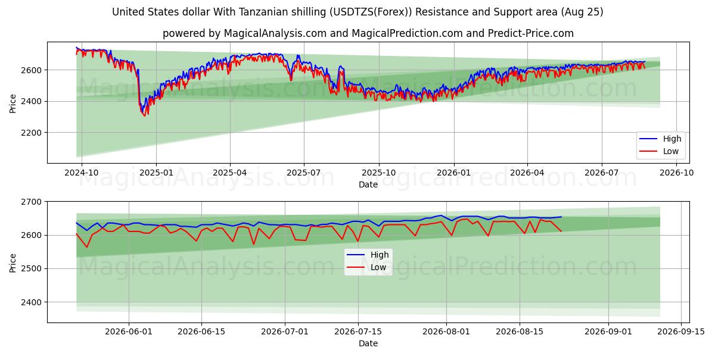Viewport: 715px width, 357px height.
Task: Click the 2200 price tick in upper chart
Action: click(32, 133)
